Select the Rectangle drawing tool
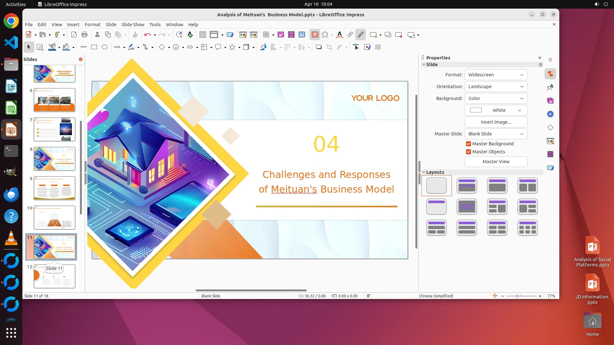This screenshot has height=345, width=614. point(94,47)
